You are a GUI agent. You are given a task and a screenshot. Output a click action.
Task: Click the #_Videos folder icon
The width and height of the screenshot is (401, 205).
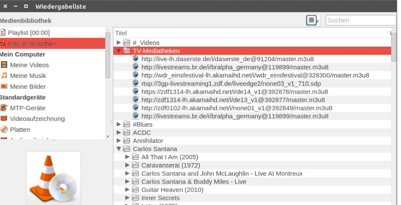coord(127,42)
